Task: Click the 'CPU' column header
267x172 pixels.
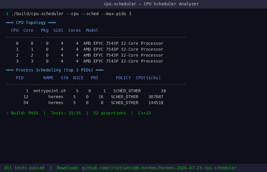Action: [15, 30]
